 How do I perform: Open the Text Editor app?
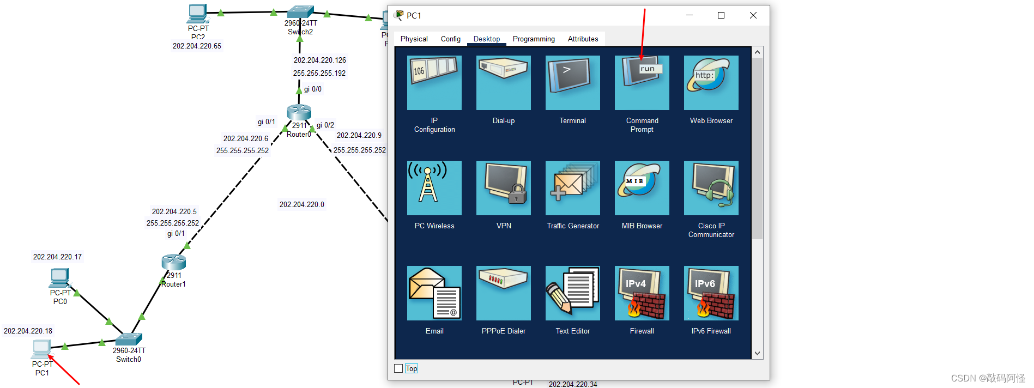point(572,293)
